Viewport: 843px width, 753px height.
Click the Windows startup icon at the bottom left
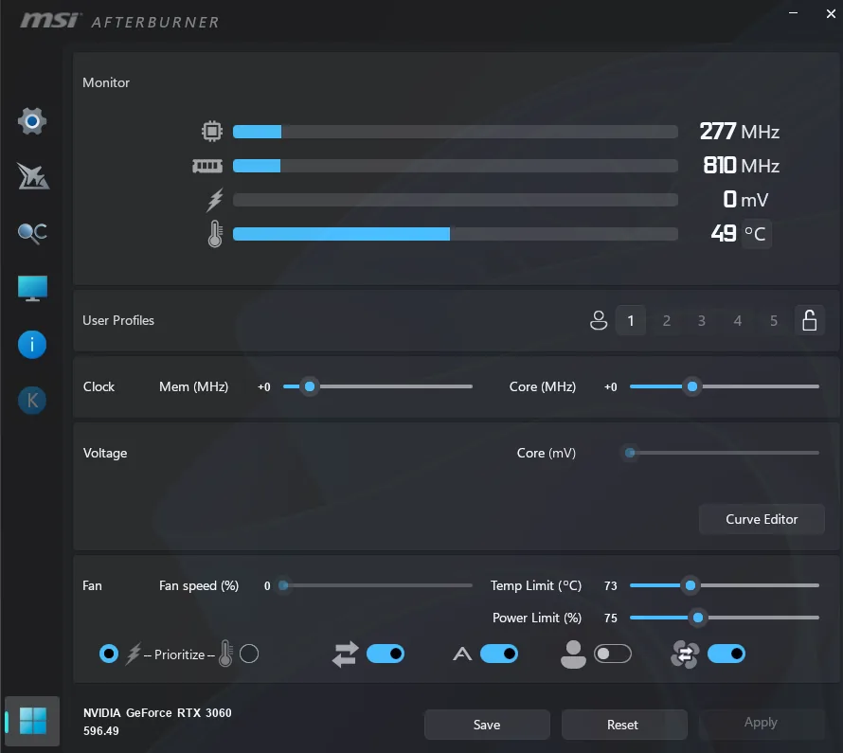(x=32, y=721)
